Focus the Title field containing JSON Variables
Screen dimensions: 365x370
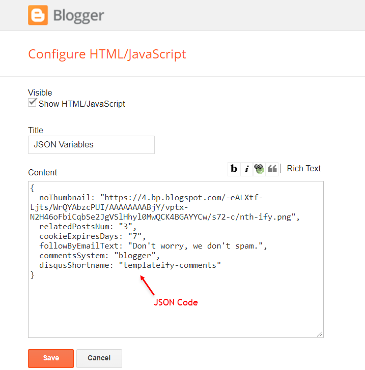91,145
